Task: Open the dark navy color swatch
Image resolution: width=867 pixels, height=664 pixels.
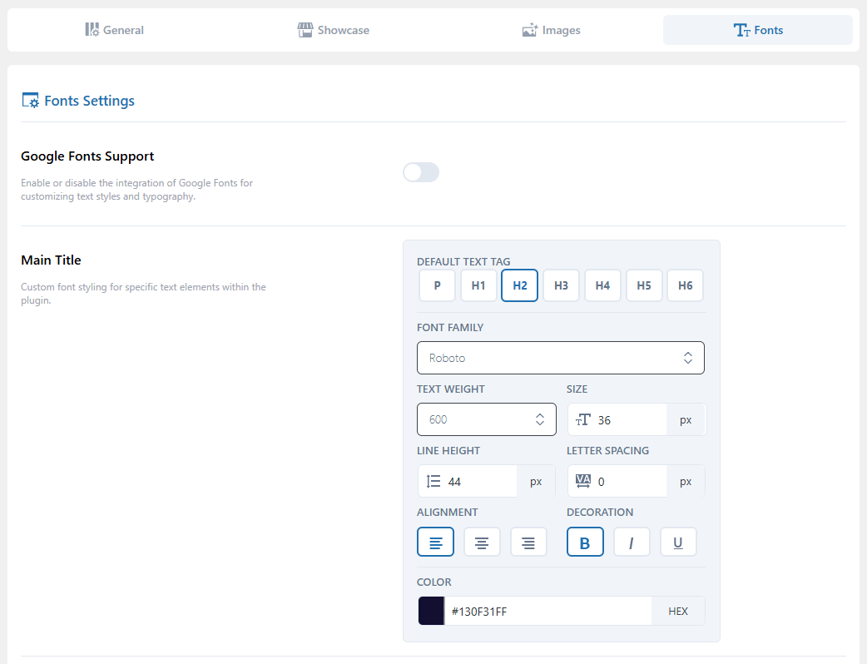Action: click(431, 611)
